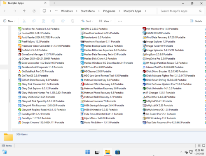The width and height of the screenshot is (206, 156).
Task: Open the New dropdown menu
Action: click(x=9, y=21)
